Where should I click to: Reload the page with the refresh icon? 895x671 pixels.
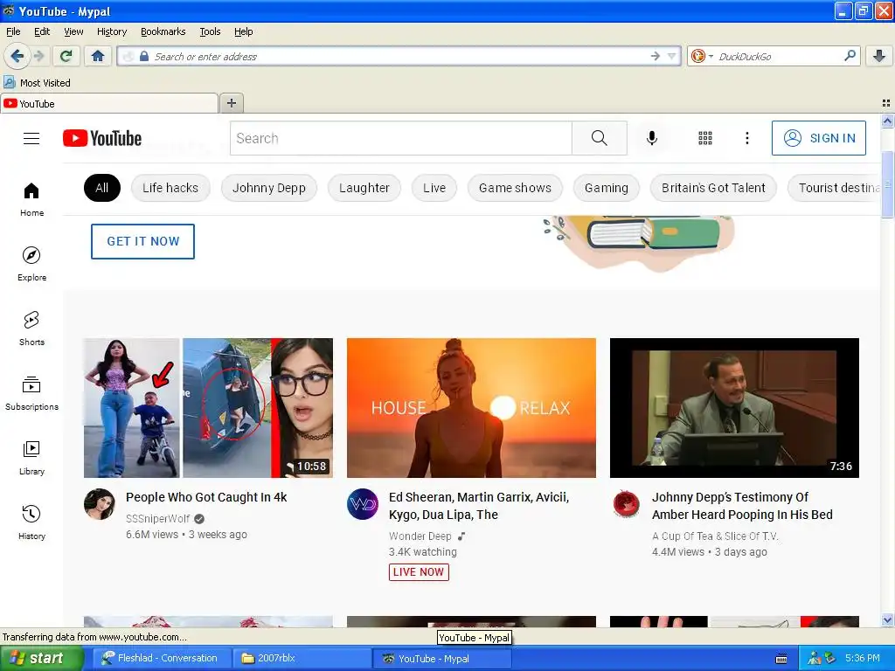[x=66, y=56]
